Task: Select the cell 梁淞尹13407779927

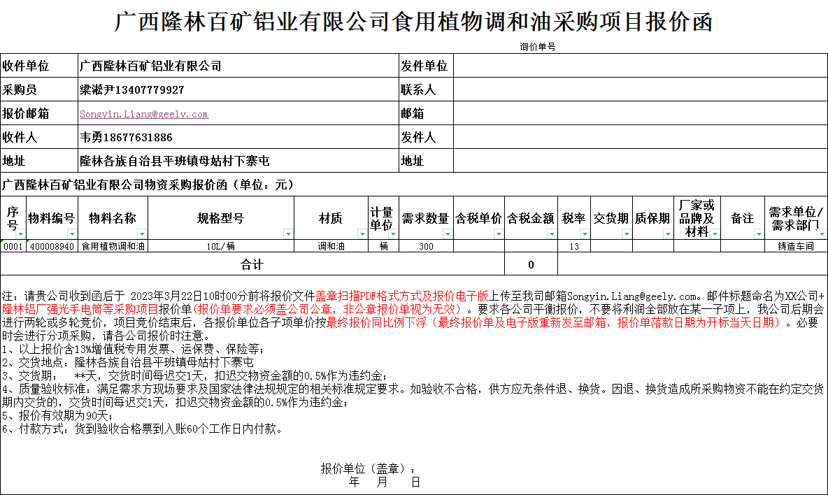Action: pos(238,89)
